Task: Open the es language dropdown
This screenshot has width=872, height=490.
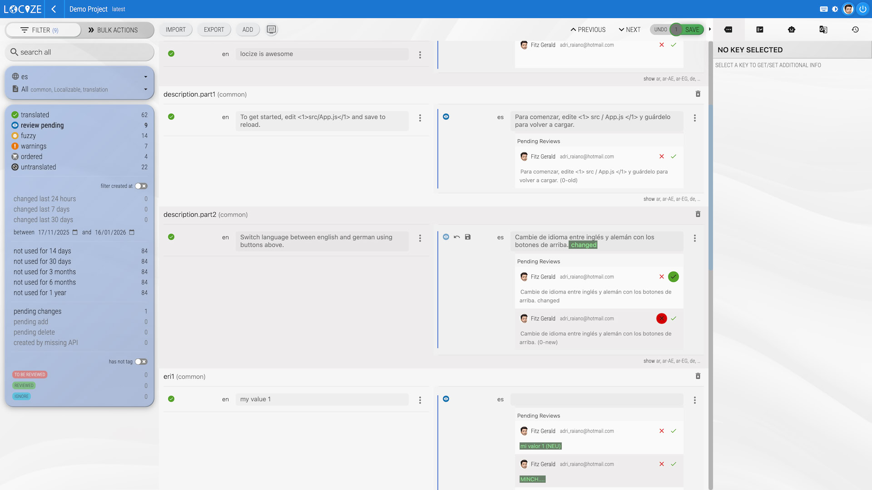Action: pyautogui.click(x=79, y=77)
